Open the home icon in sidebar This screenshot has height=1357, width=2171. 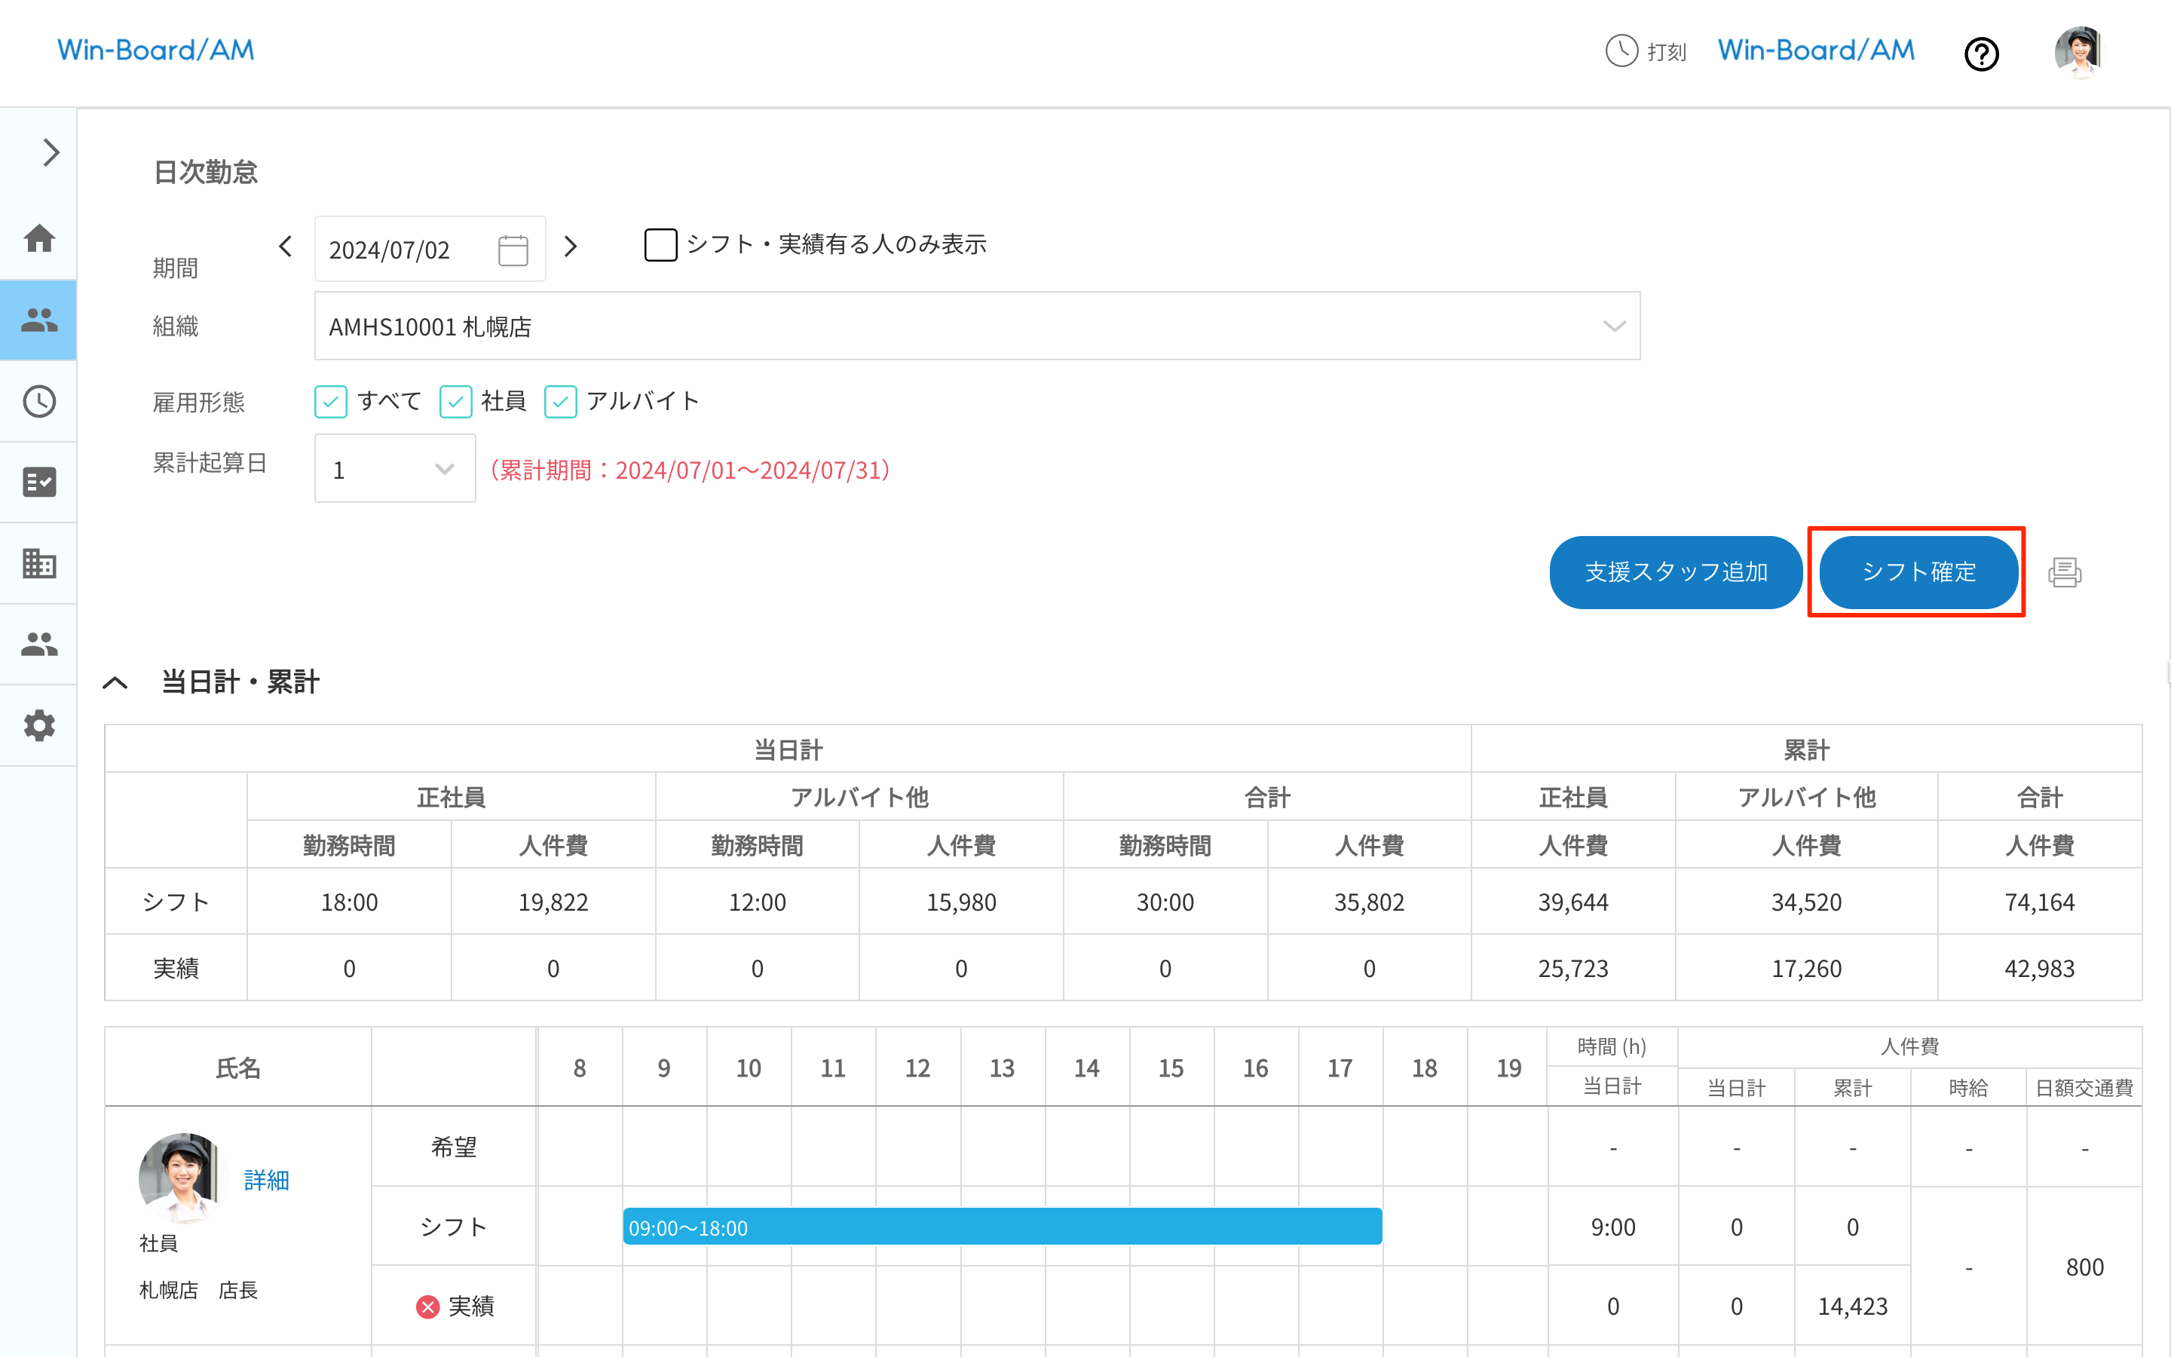(38, 239)
